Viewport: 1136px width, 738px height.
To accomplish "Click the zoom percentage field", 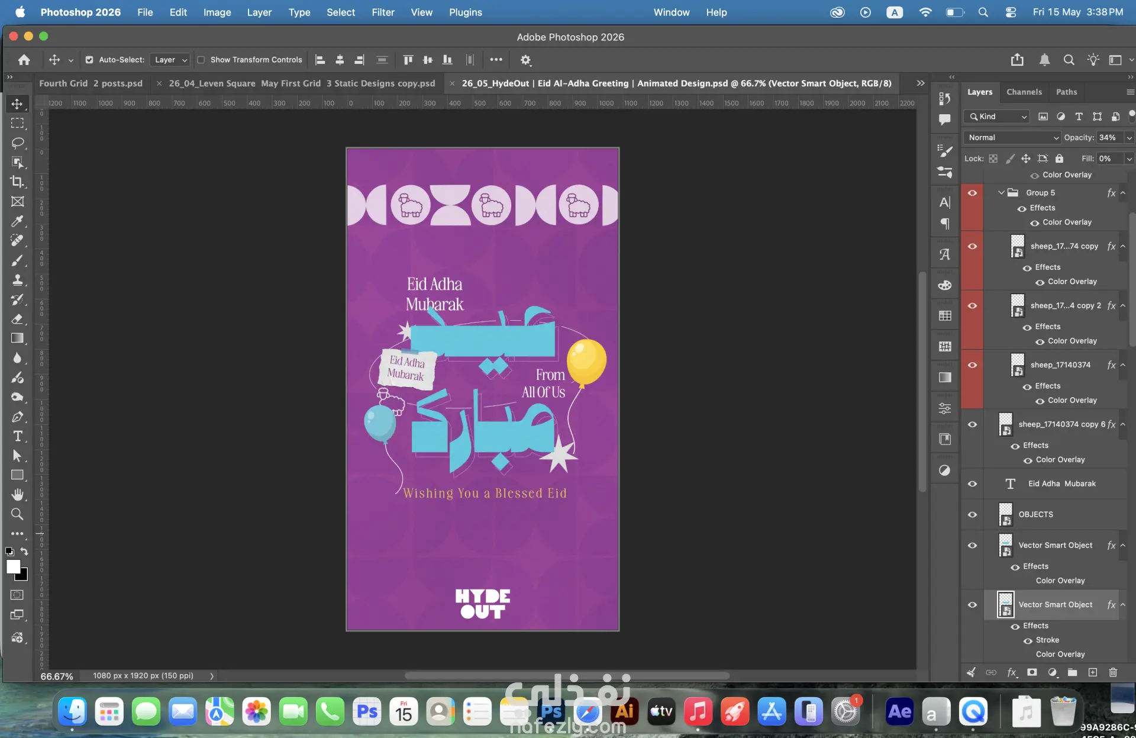I will click(57, 676).
